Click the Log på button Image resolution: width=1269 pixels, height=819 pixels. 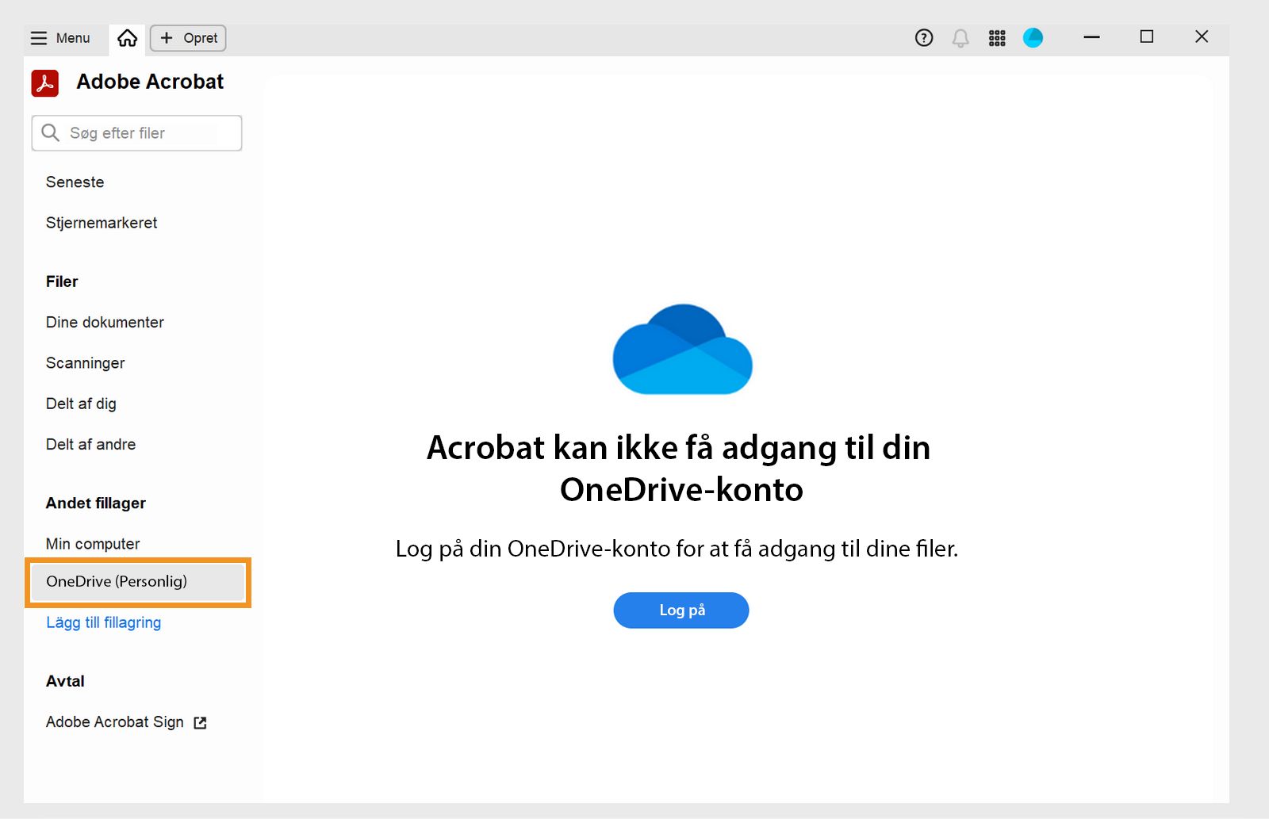coord(681,610)
